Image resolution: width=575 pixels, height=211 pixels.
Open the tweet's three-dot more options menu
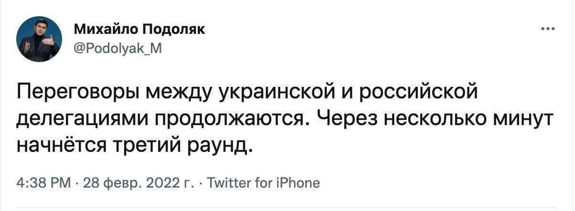pos(547,29)
